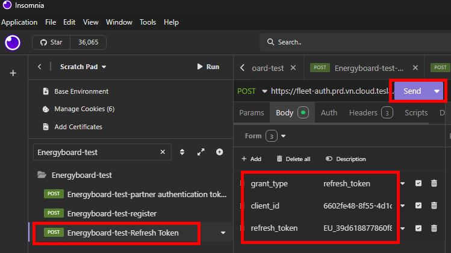Viewport: 451px width, 253px height.
Task: Open Energyboard-test-register request
Action: click(x=101, y=214)
